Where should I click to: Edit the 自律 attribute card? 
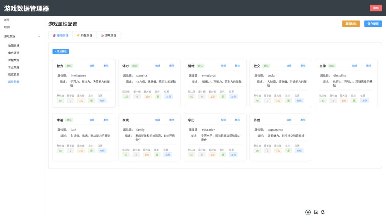tap(355, 66)
